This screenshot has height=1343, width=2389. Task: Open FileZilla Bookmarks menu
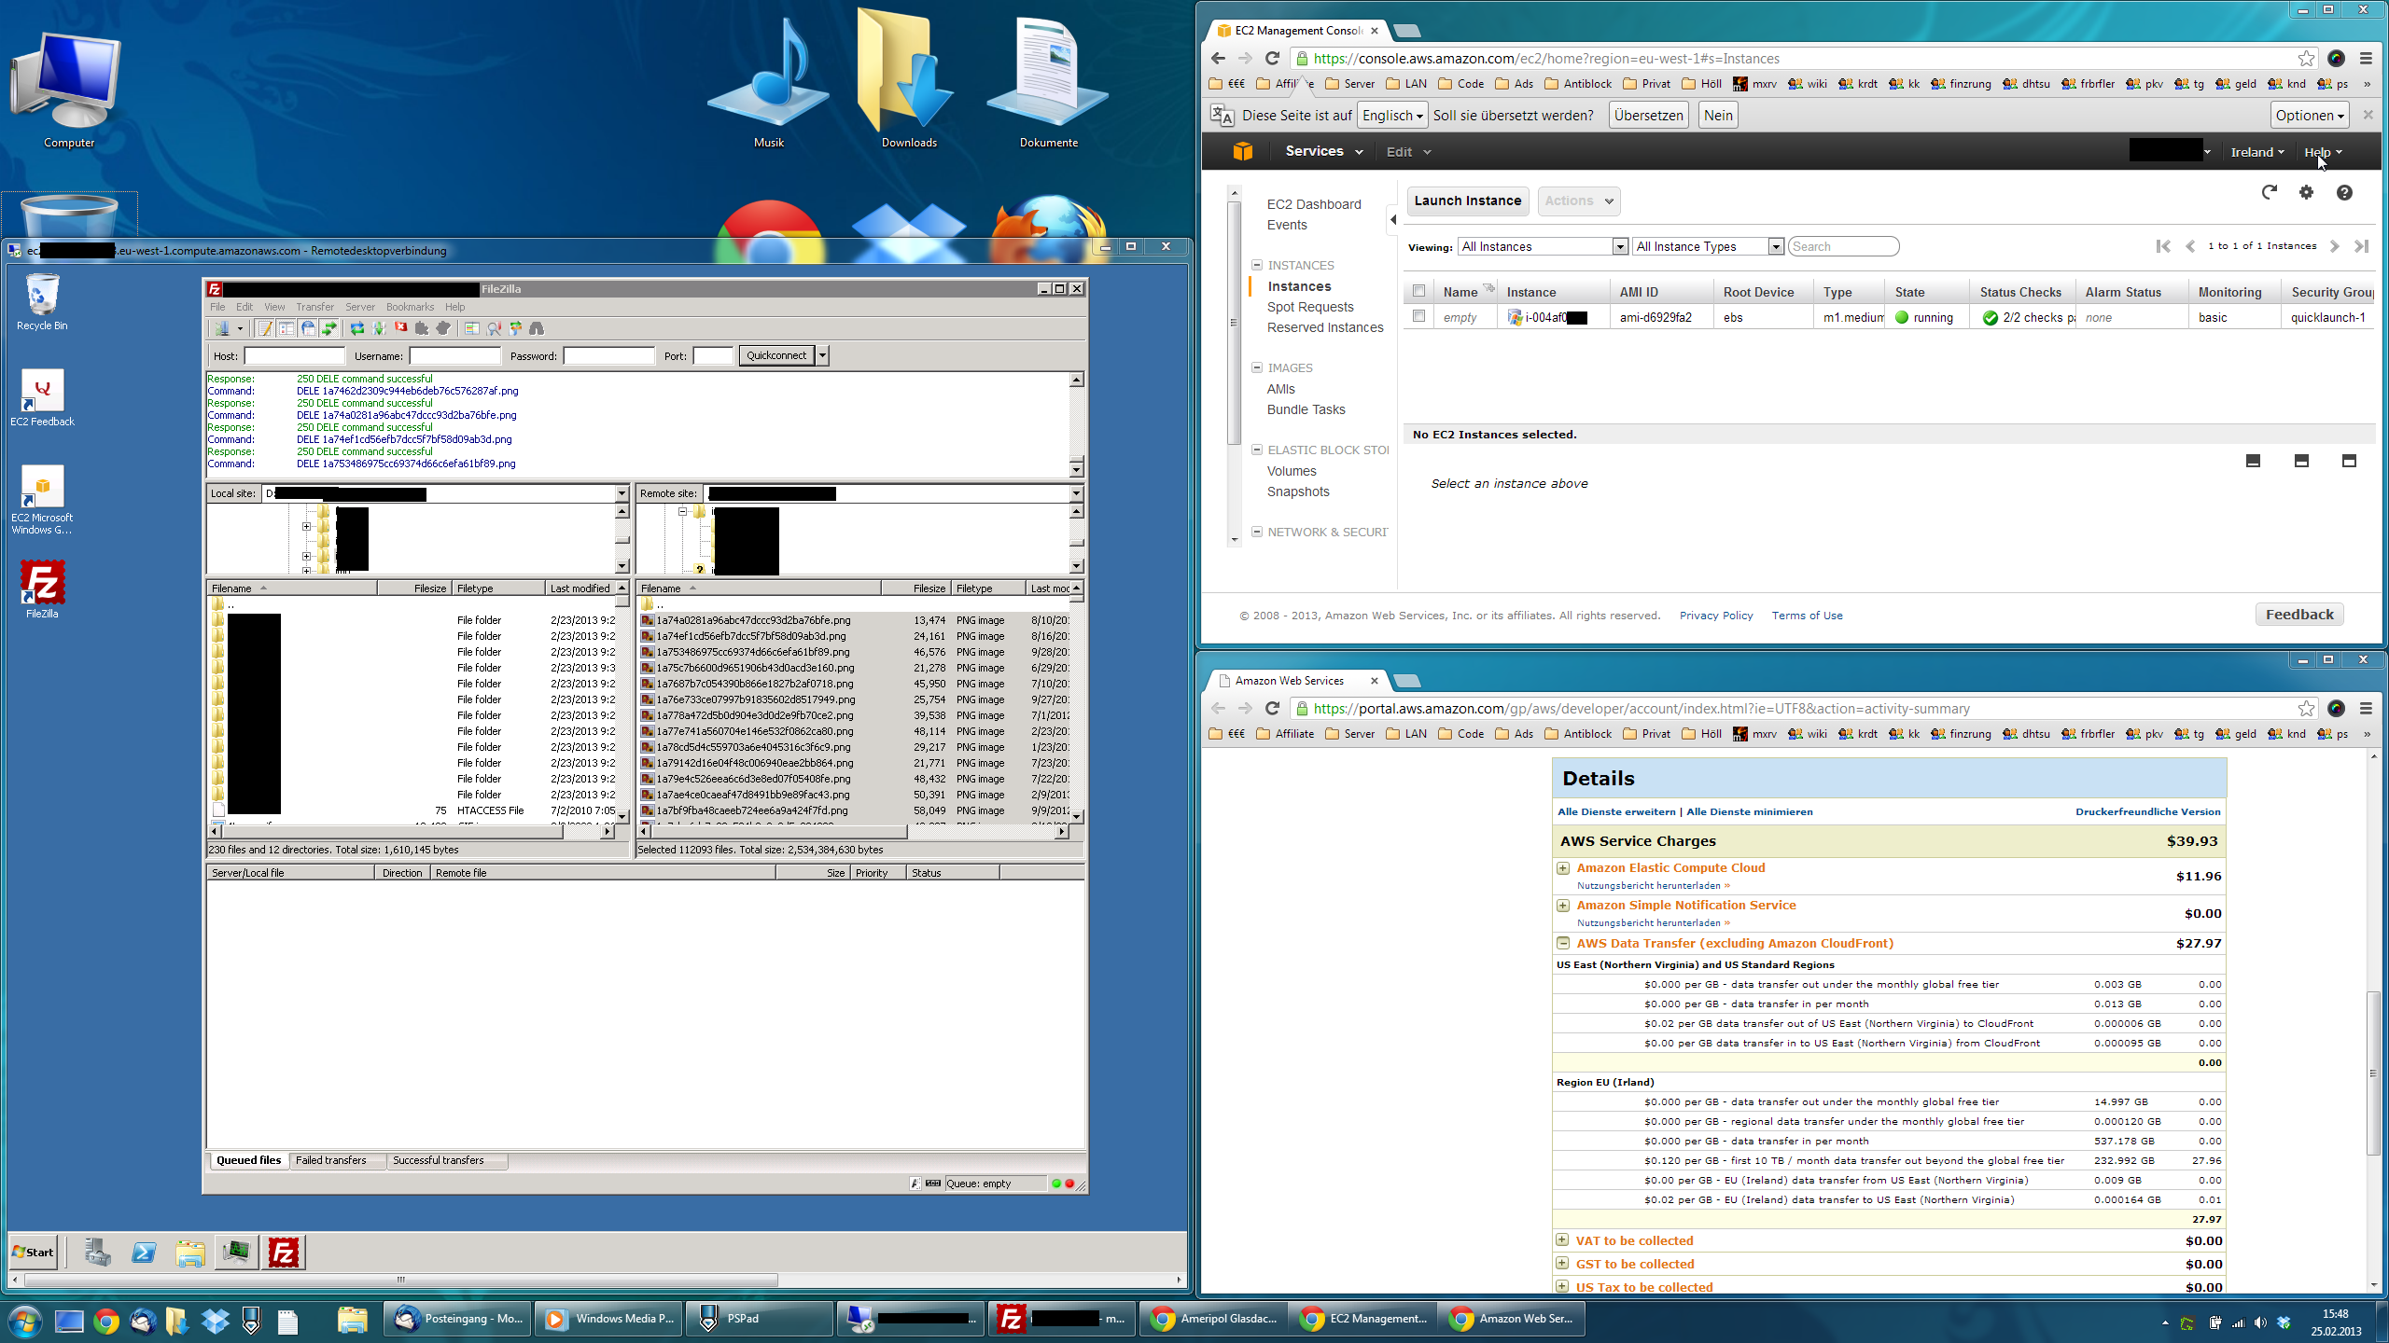tap(410, 307)
